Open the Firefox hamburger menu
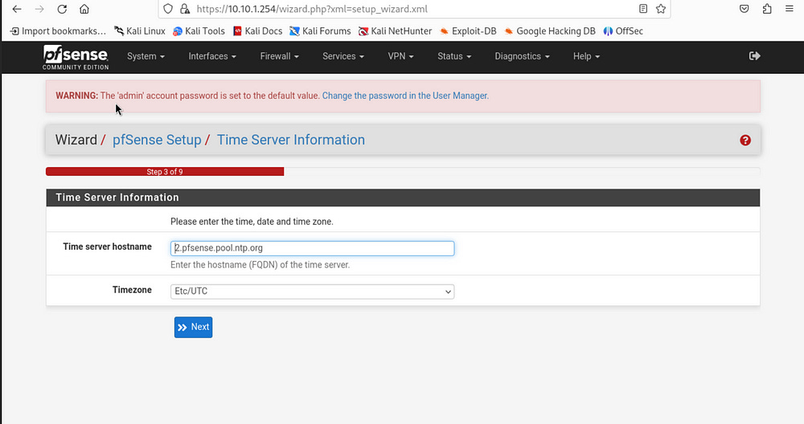The image size is (804, 424). [x=790, y=9]
